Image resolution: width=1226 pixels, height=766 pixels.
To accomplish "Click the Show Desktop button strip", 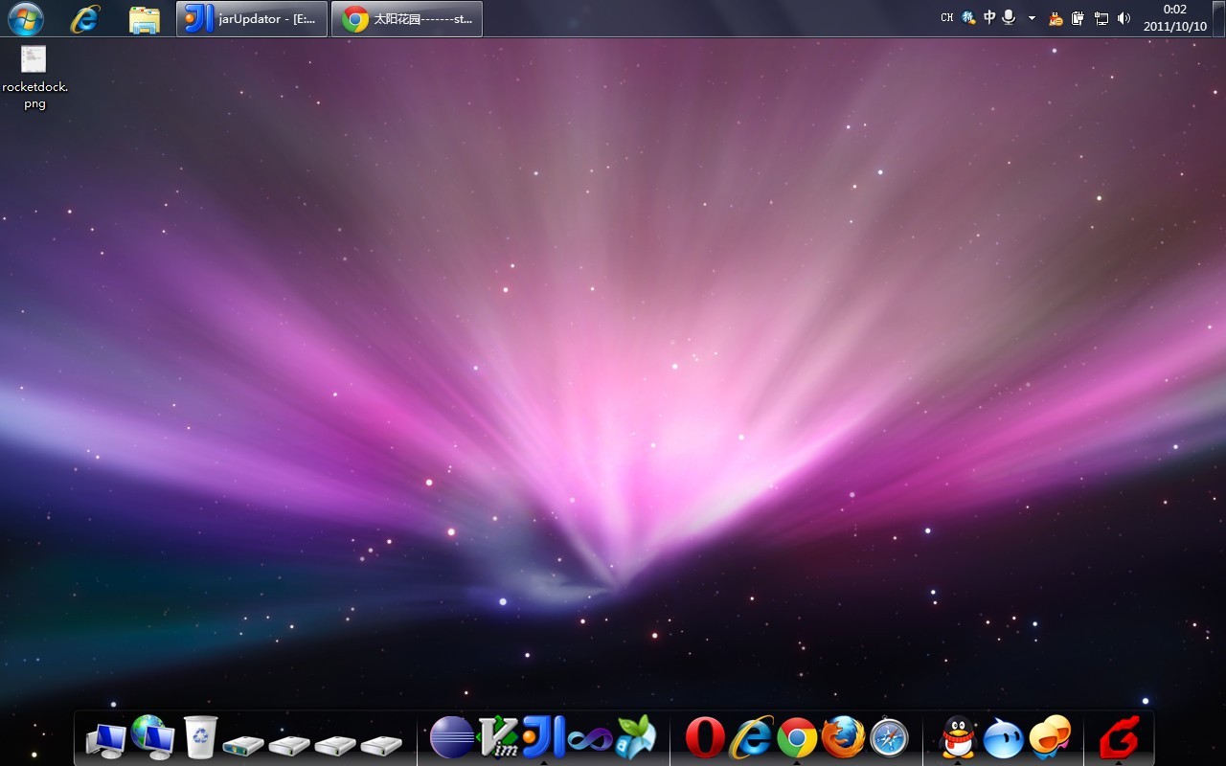I will click(x=1218, y=18).
